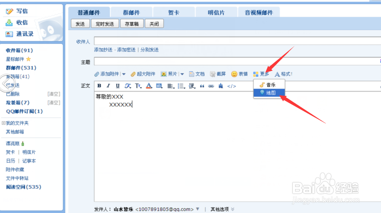Click the 发送 send button

[80, 24]
